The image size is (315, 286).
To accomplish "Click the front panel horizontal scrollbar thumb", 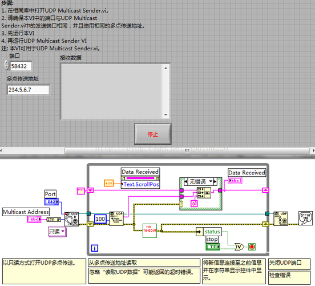I will pyautogui.click(x=187, y=150).
